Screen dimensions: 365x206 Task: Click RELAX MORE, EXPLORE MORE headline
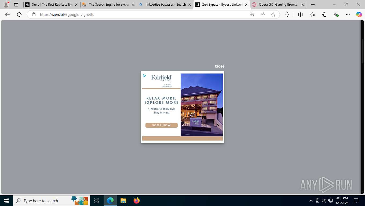162,100
